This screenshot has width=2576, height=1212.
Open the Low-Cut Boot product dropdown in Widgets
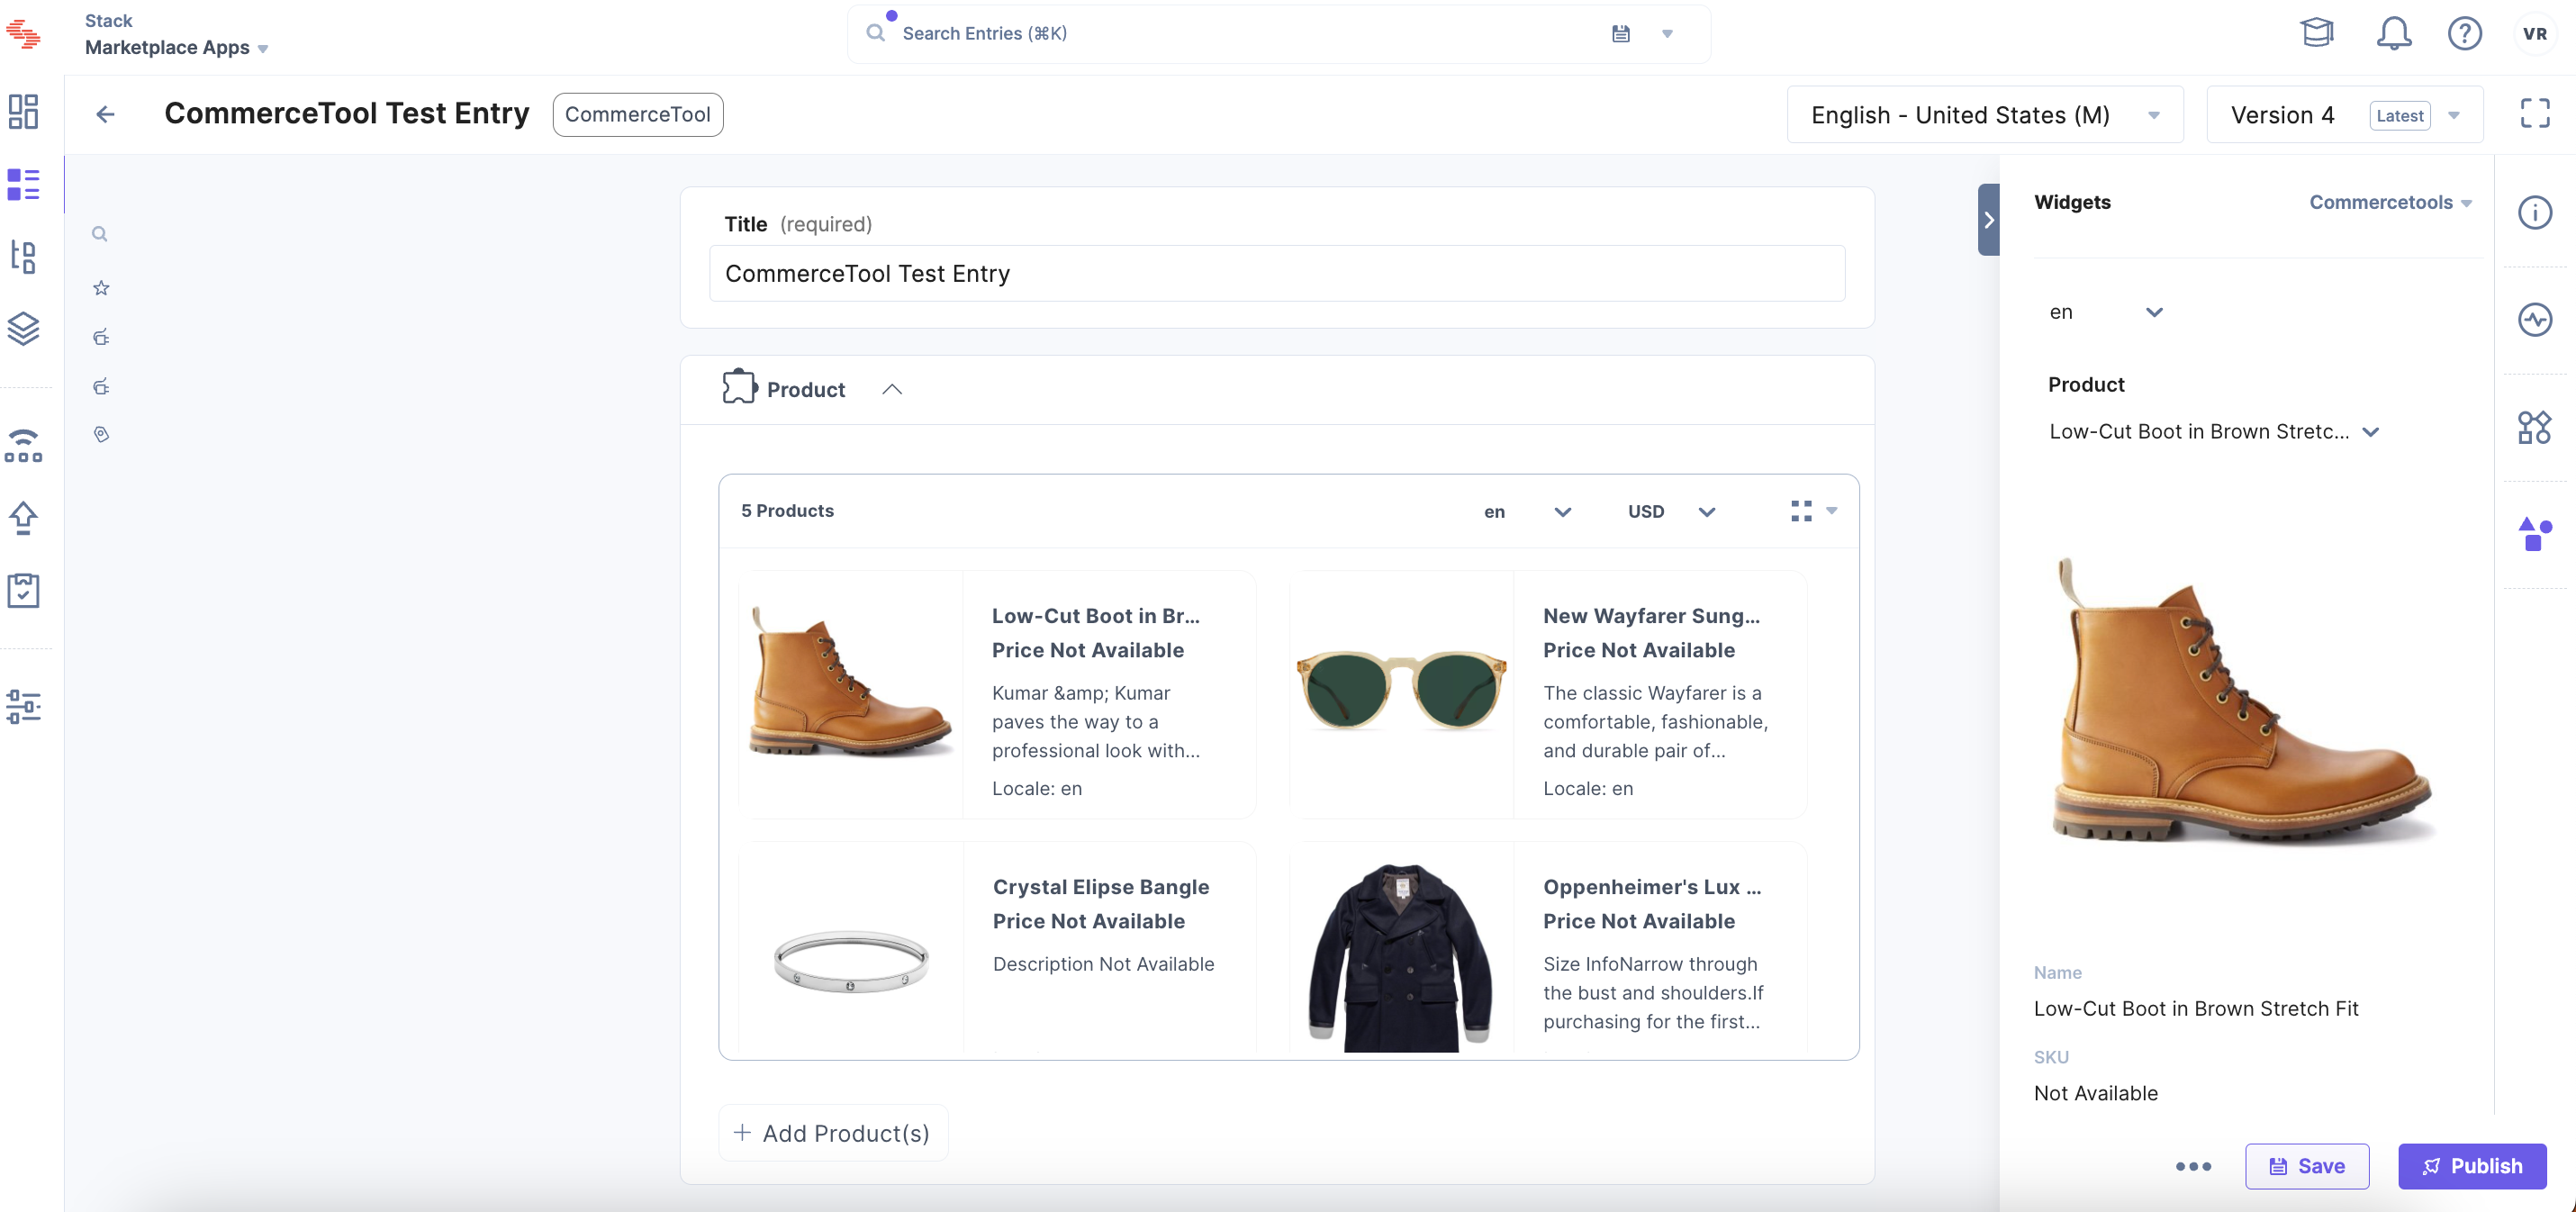[2213, 432]
